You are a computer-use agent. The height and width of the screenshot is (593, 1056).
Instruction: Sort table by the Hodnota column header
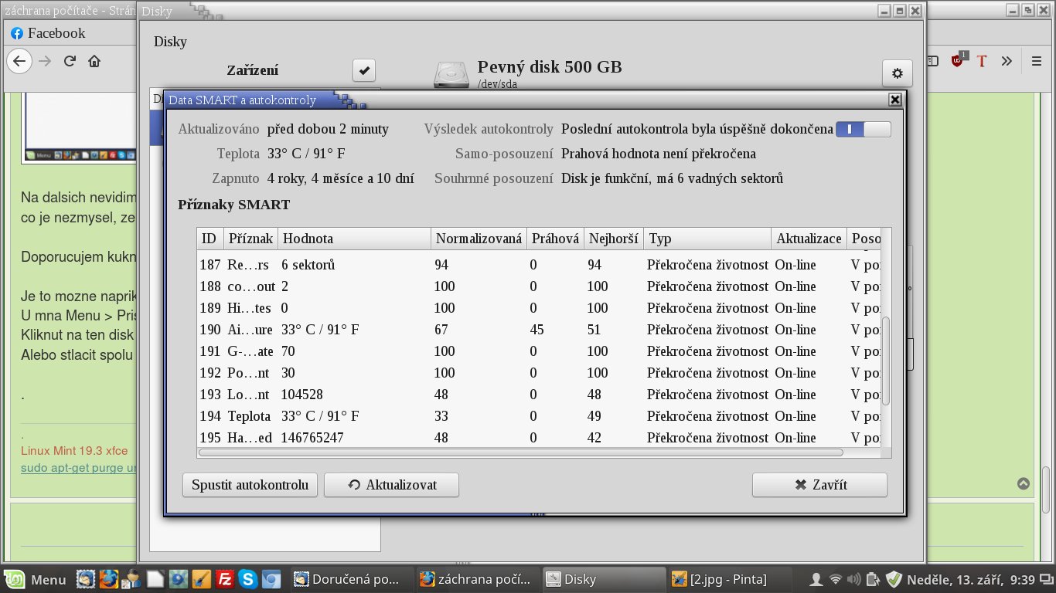353,239
